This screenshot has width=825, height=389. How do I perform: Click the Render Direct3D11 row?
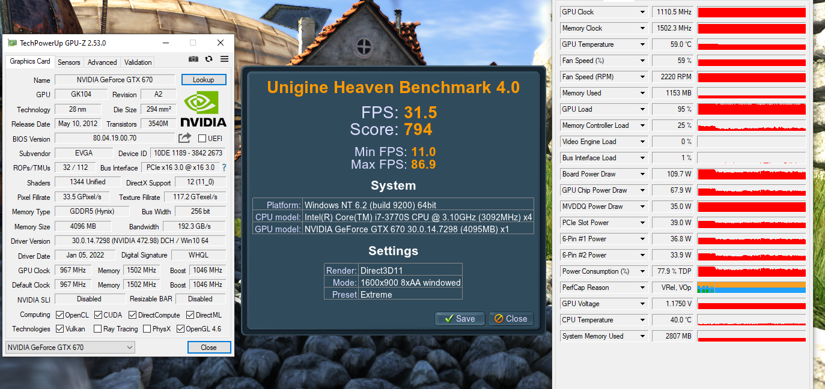click(393, 270)
